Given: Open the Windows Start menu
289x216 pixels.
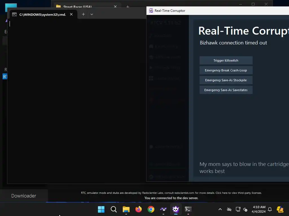Looking at the screenshot, I should 101,209.
